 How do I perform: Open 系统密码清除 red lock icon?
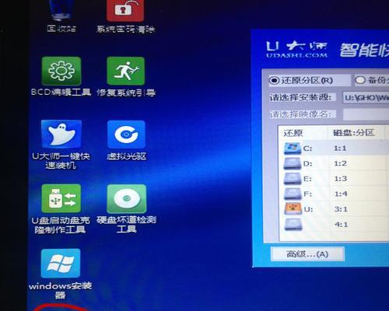click(x=125, y=10)
